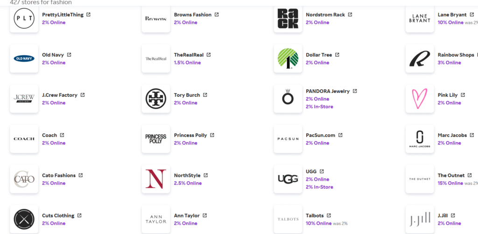
Task: Click the Dollar Tree green tree logo
Action: coord(288,58)
